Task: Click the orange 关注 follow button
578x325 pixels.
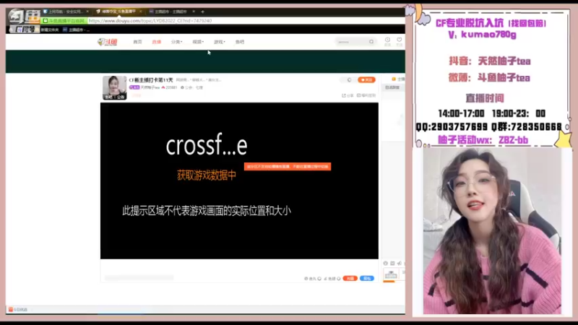Action: coord(366,80)
